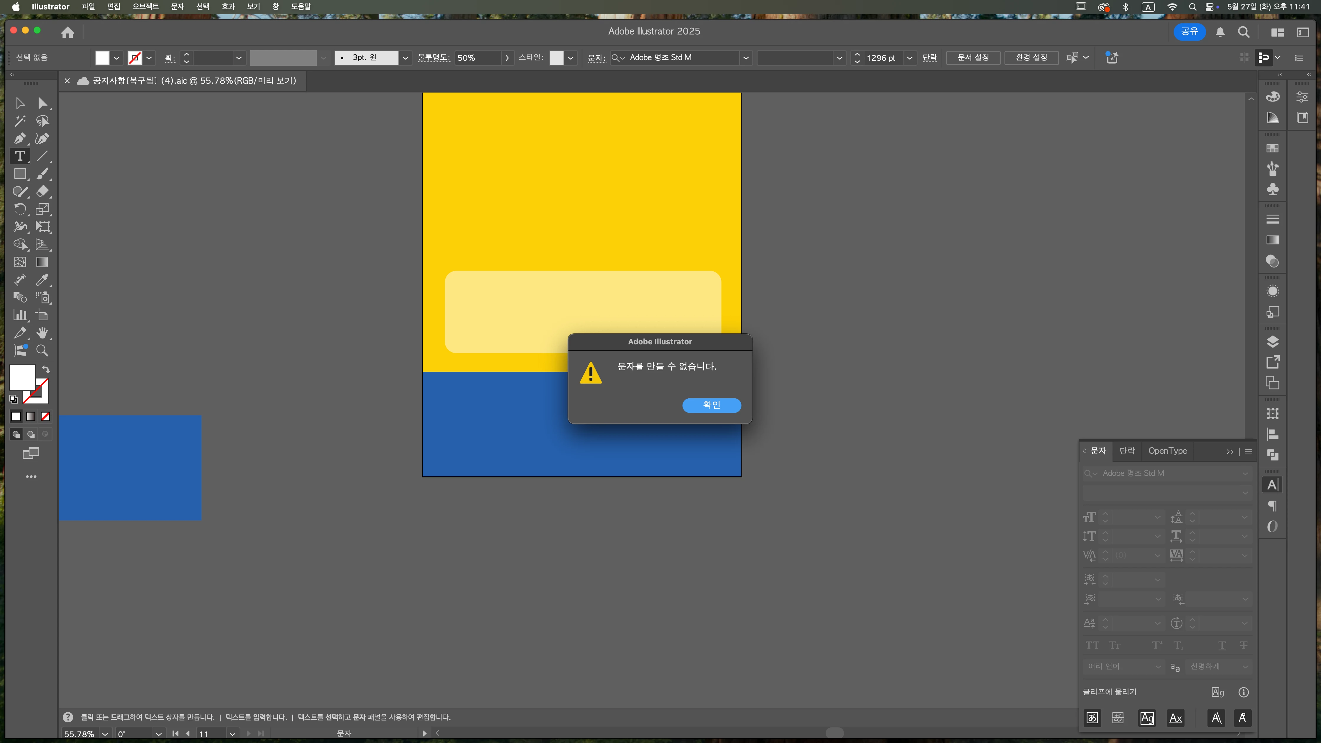Swap fill and stroke colors
1321x743 pixels.
click(46, 369)
